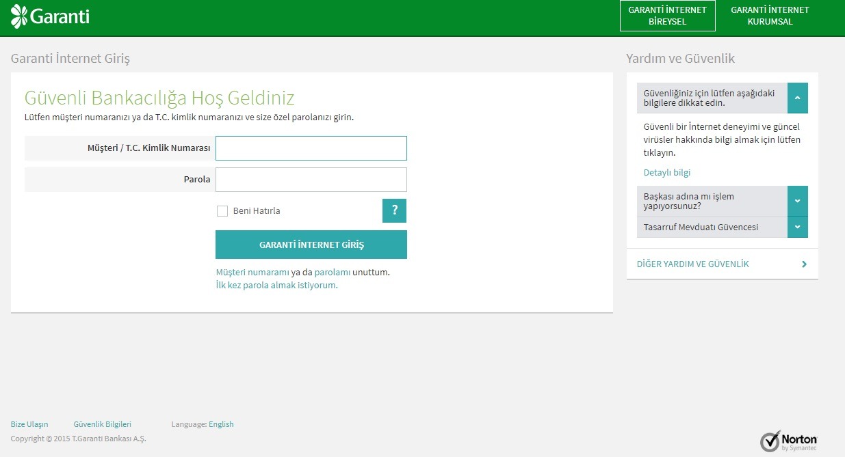Click the Norton by Symantec seal
This screenshot has width=845, height=457.
[789, 441]
